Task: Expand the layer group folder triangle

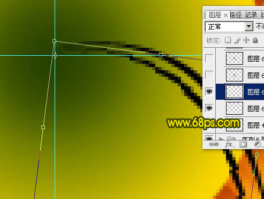Action: 221,139
